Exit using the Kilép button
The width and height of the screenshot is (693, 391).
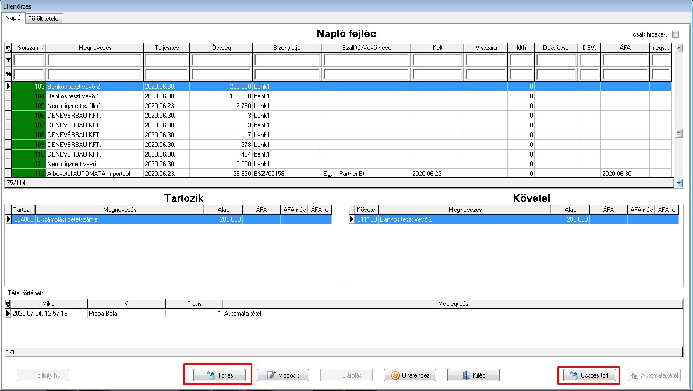[x=474, y=375]
